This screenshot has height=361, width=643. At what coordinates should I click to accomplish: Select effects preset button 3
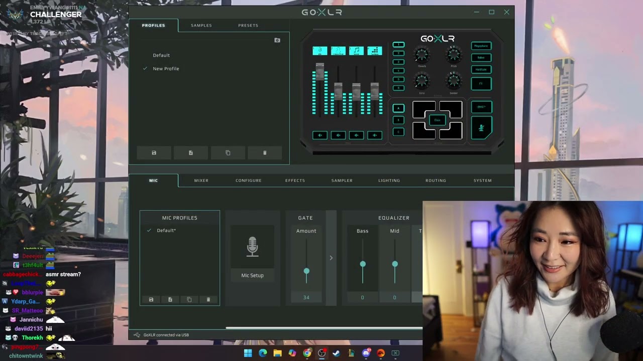coord(398,62)
